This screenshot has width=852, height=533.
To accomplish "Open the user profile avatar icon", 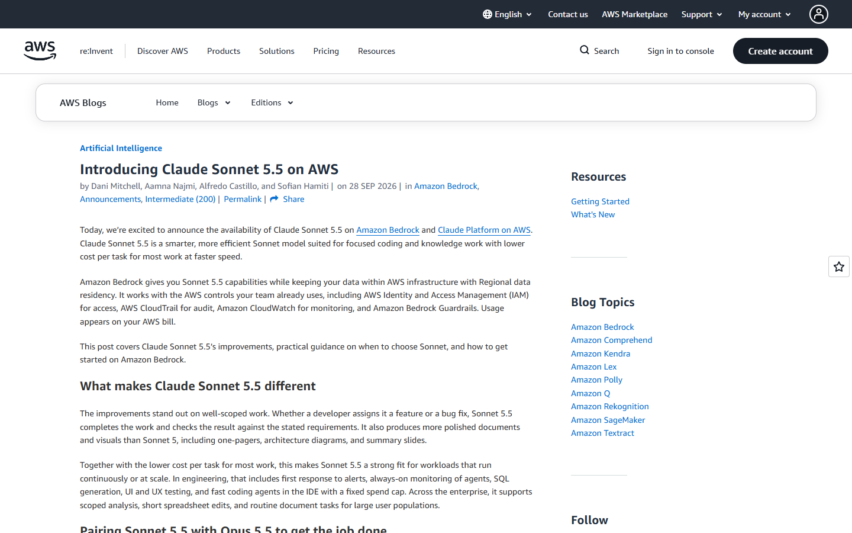I will tap(819, 14).
